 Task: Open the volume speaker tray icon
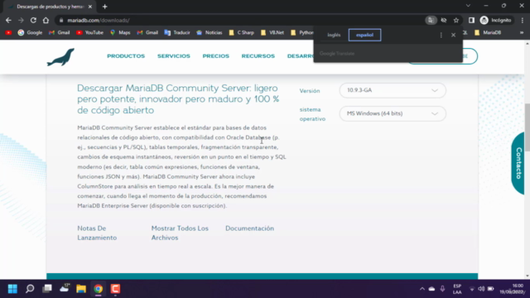(x=481, y=289)
